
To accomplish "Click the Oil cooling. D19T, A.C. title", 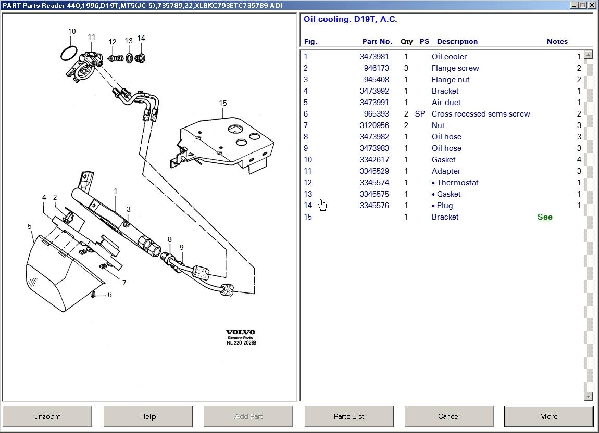I will click(x=351, y=19).
